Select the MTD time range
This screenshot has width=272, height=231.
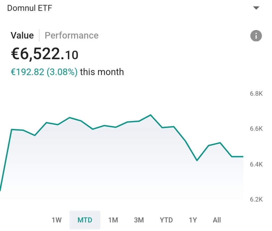pyautogui.click(x=85, y=220)
